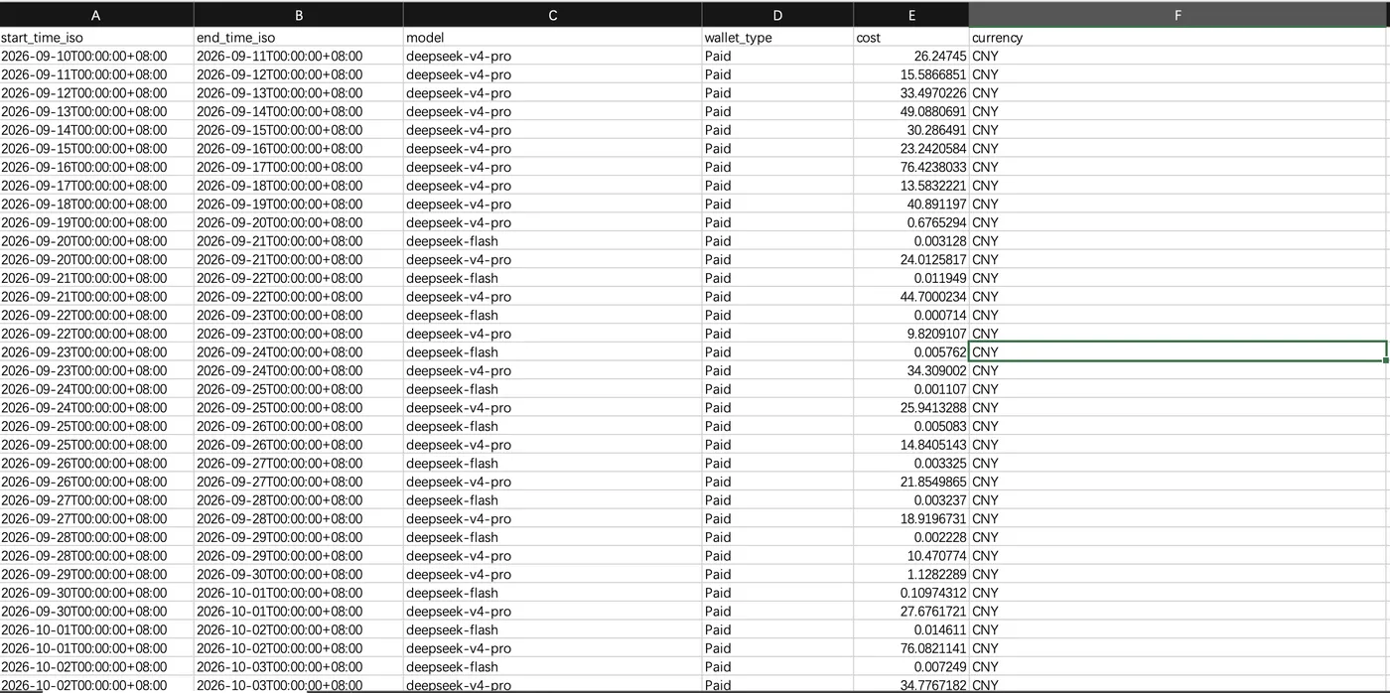Select column B header
The width and height of the screenshot is (1390, 693).
299,15
